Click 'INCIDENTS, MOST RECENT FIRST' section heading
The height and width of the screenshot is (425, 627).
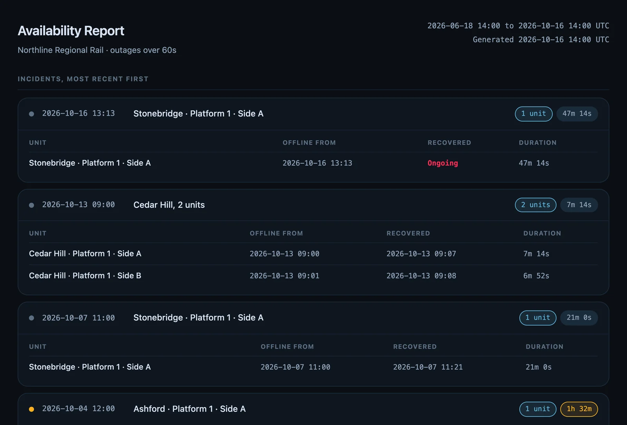(x=83, y=79)
